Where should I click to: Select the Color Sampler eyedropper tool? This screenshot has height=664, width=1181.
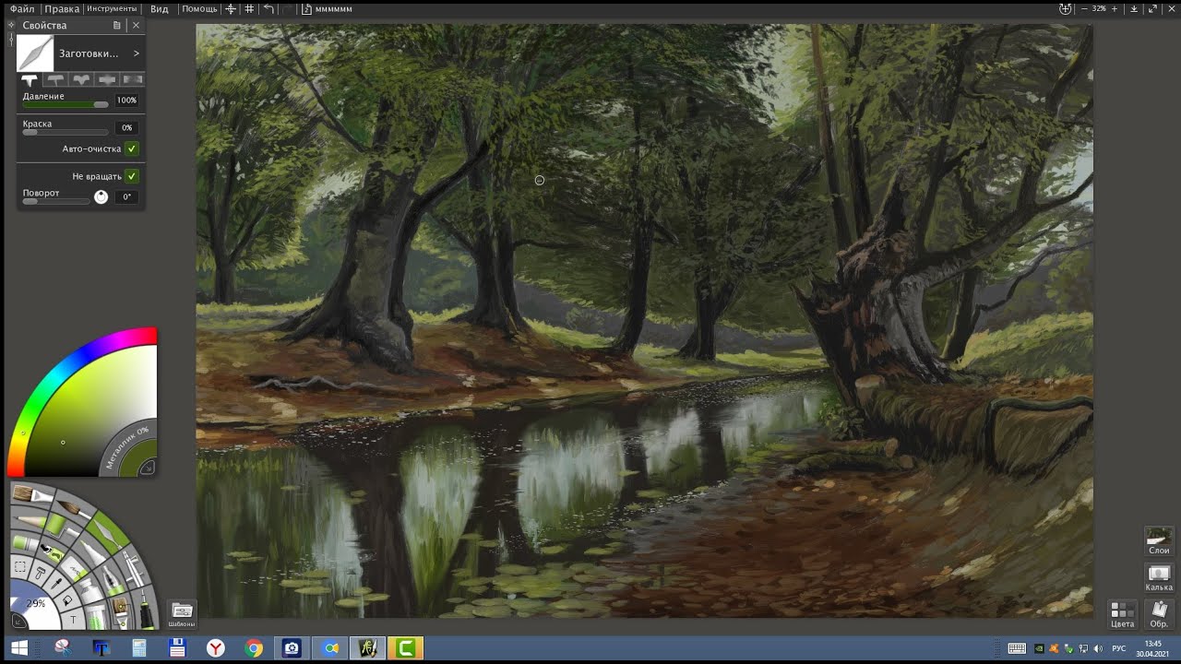55,584
